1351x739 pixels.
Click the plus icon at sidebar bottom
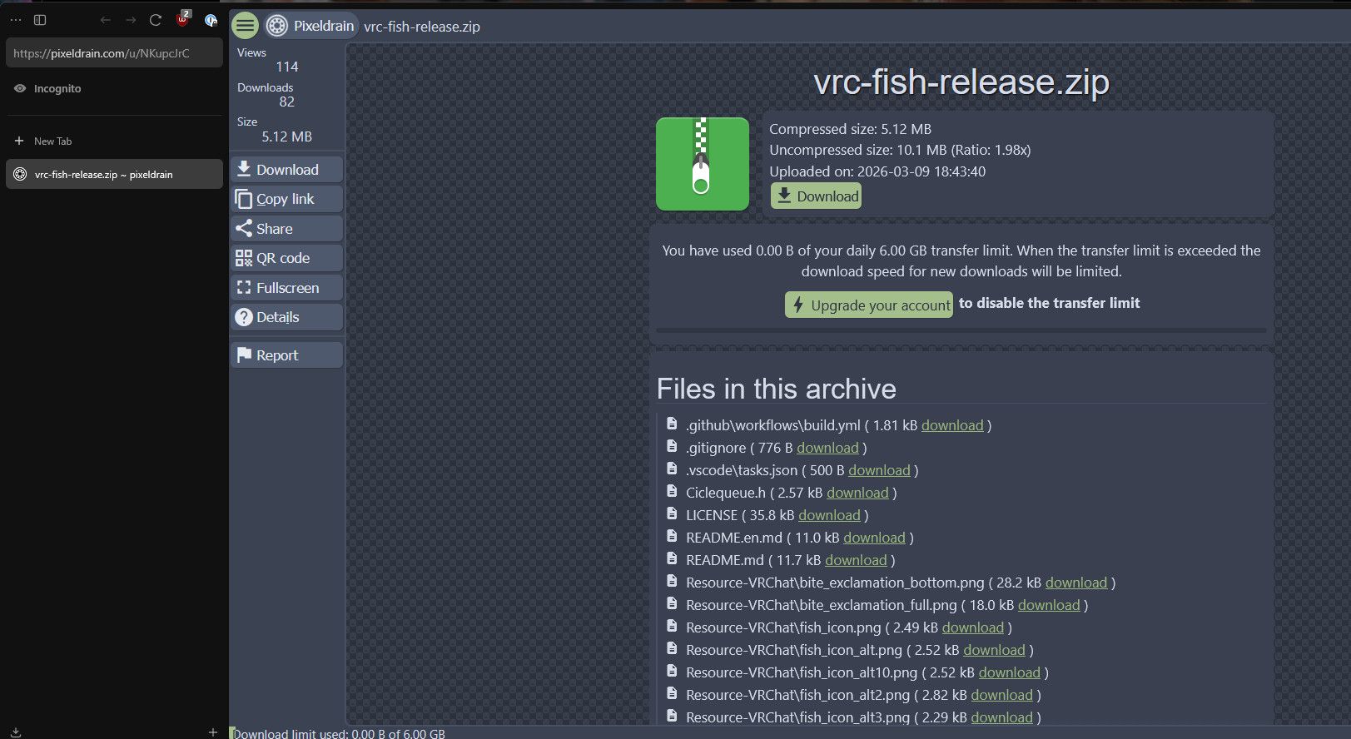click(x=213, y=732)
